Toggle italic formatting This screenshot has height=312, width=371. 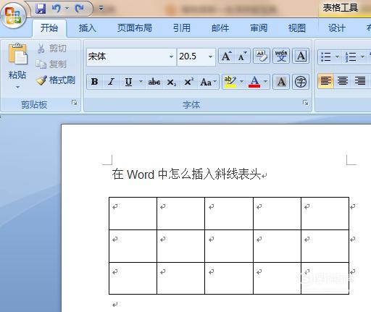click(x=111, y=82)
